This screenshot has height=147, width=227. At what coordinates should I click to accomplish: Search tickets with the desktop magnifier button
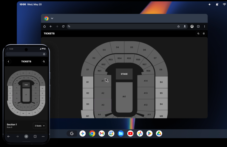pos(198,33)
